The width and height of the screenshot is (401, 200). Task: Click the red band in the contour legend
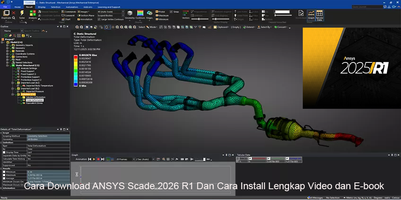75,57
